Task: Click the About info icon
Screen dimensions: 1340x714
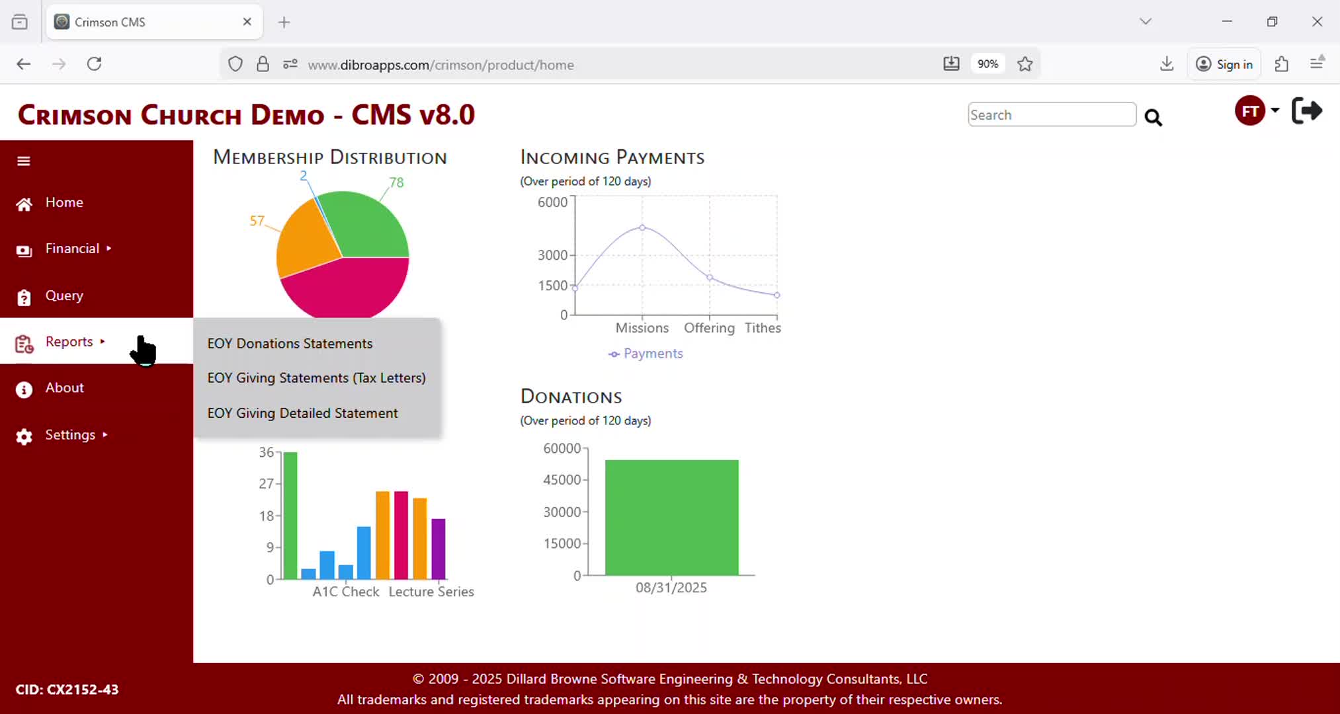Action: [24, 389]
